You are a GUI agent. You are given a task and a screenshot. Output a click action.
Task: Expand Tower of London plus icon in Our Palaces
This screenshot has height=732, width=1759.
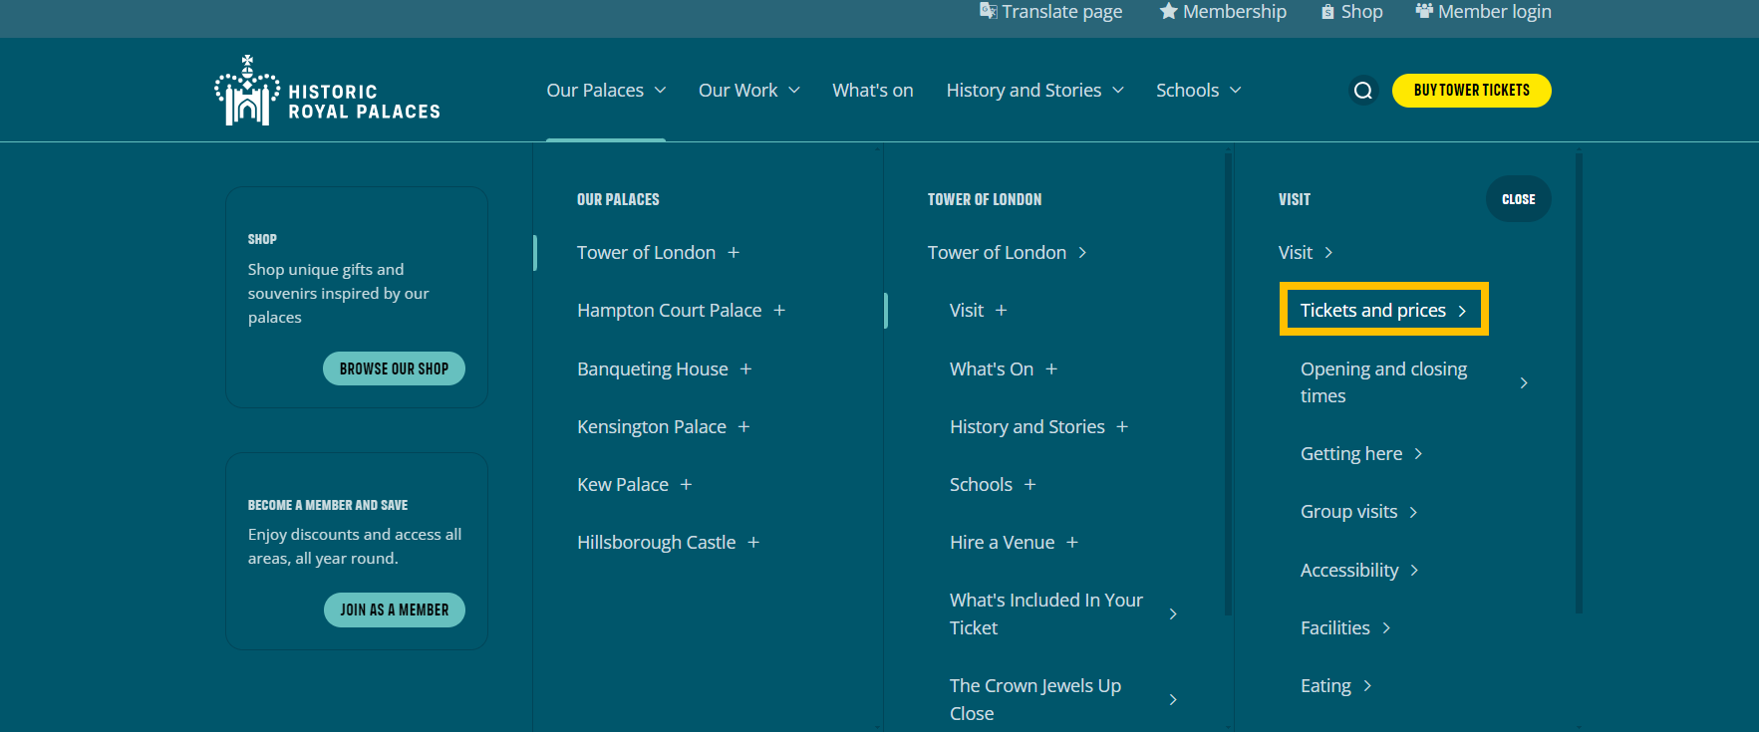click(x=733, y=253)
